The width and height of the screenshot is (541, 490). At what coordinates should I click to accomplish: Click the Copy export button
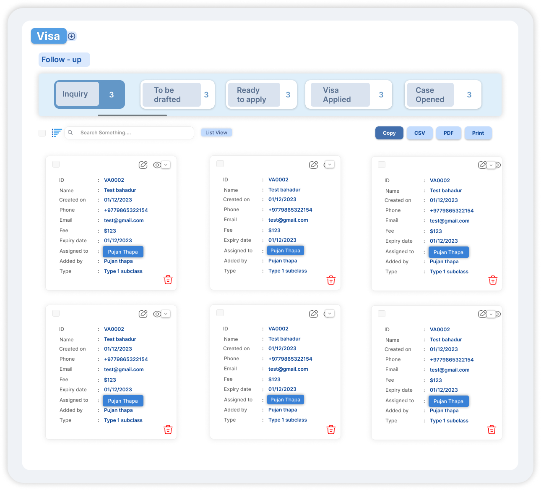coord(389,133)
